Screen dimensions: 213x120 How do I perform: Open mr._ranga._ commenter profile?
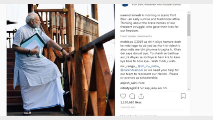tap(128, 66)
